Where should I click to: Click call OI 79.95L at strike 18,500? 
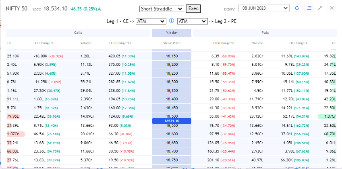tap(12, 116)
